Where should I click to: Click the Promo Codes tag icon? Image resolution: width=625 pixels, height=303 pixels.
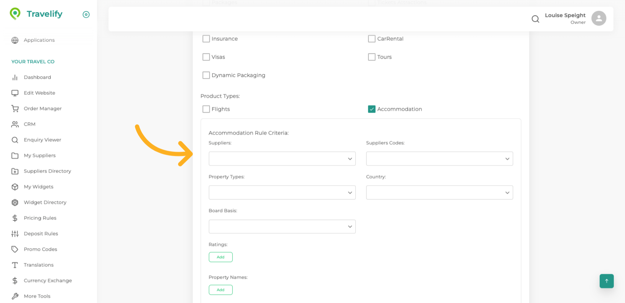15,249
